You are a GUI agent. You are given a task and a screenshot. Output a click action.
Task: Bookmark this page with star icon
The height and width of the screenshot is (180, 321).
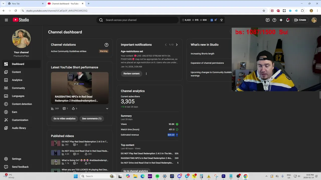click(x=264, y=11)
